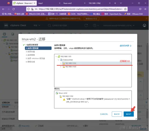Viewport: 149px width, 131px height.
Task: Open step 6 ready to complete
Action: (30, 62)
